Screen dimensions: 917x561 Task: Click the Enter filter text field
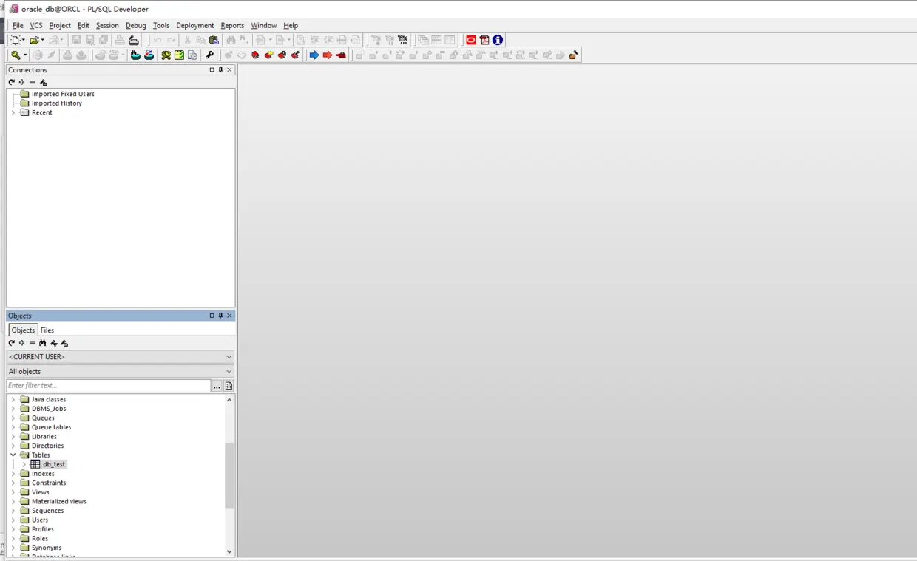109,386
